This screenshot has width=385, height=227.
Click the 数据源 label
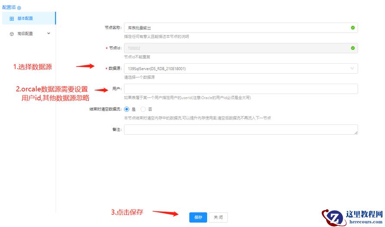(115, 68)
